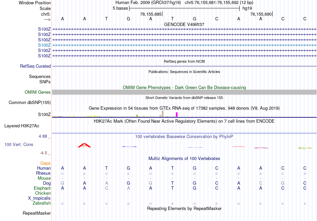Open the RefSeq genes from NCBI title
Screen dimensions: 317x221
[184, 61]
